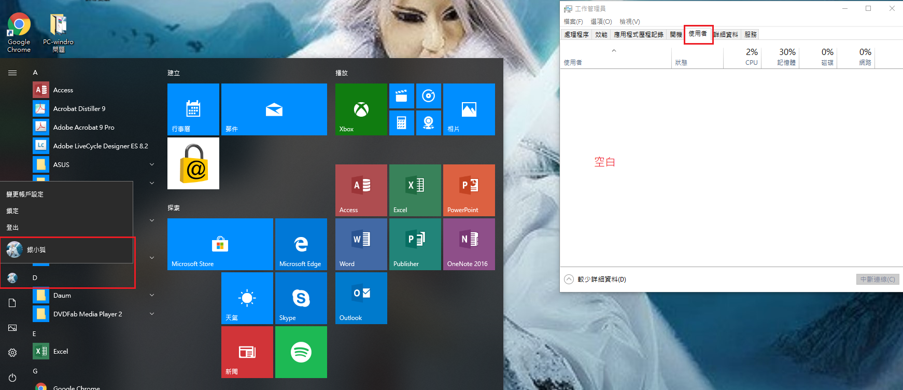Viewport: 903px width, 390px height.
Task: Open Google Chrome desktop shortcut
Action: pos(19,33)
